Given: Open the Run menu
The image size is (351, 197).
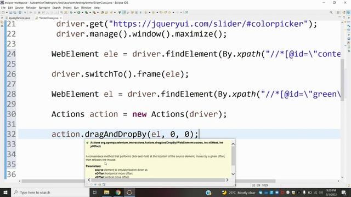Looking at the screenshot, I should pyautogui.click(x=76, y=8).
